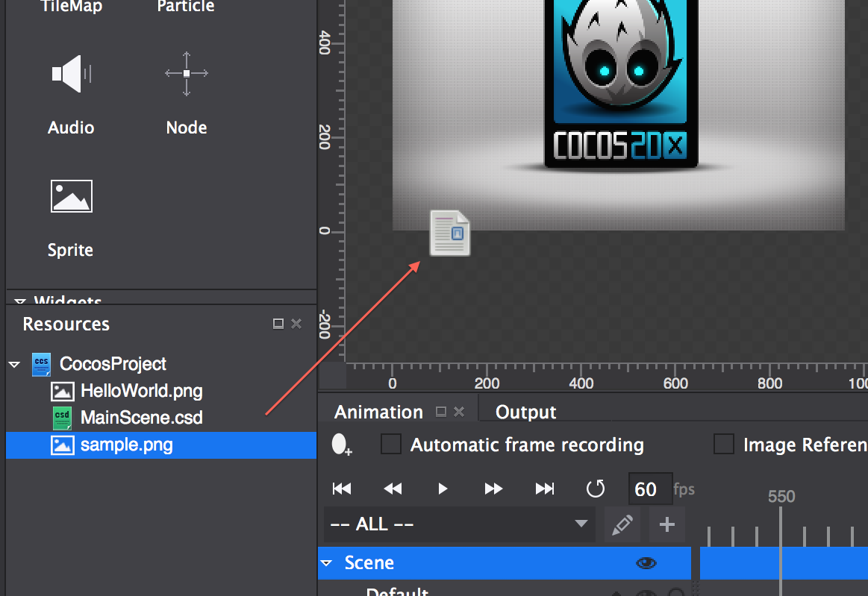This screenshot has width=868, height=596.
Task: Click the fps input field showing 60
Action: click(651, 489)
